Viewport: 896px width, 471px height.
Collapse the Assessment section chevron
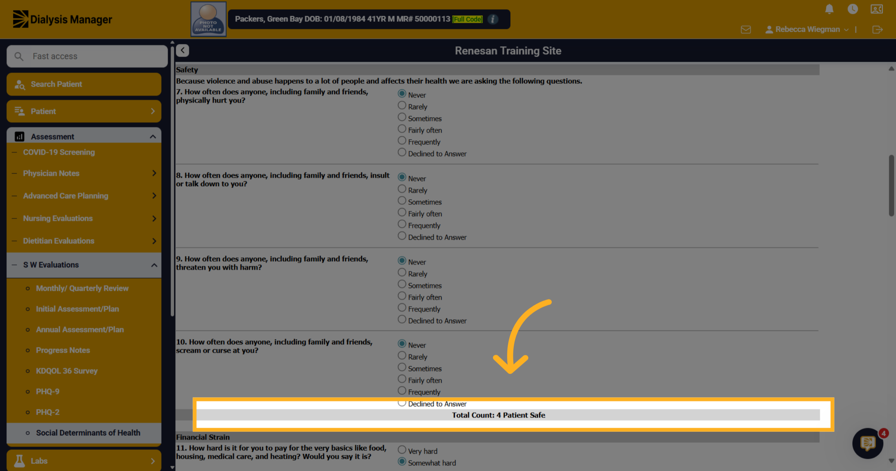(x=153, y=137)
